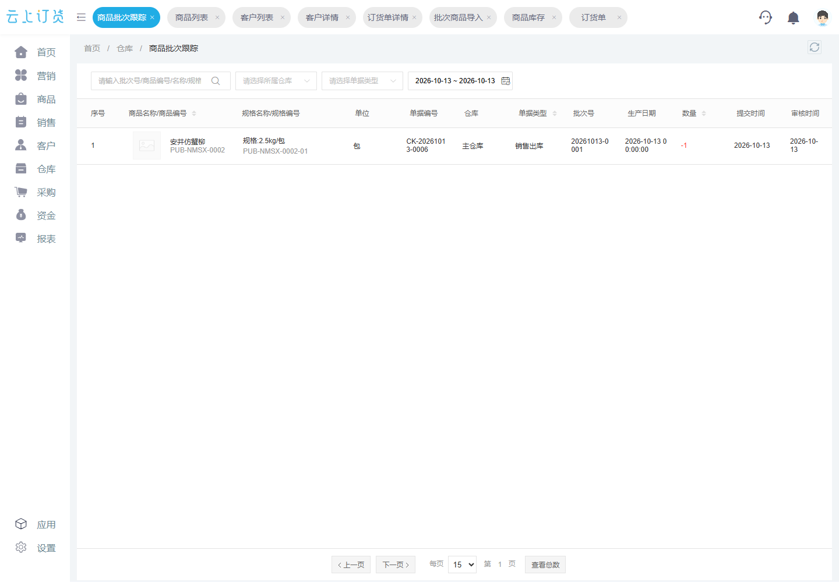Go to 首页 in the breadcrumb
The image size is (839, 582).
coord(92,48)
